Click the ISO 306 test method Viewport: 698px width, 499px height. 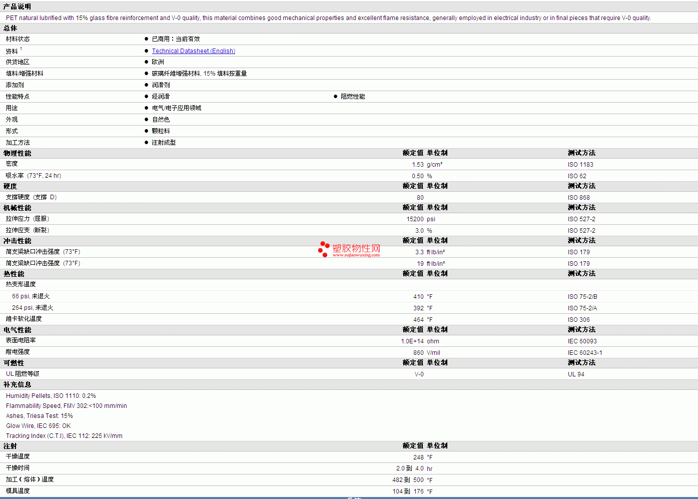pyautogui.click(x=579, y=320)
